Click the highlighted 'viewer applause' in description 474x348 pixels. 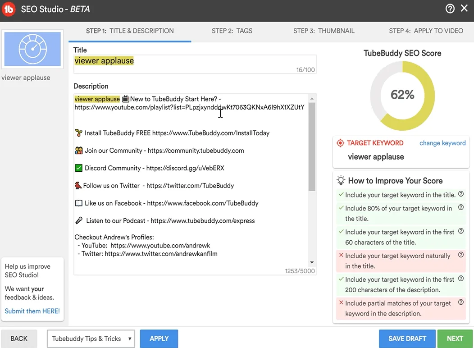coord(97,99)
